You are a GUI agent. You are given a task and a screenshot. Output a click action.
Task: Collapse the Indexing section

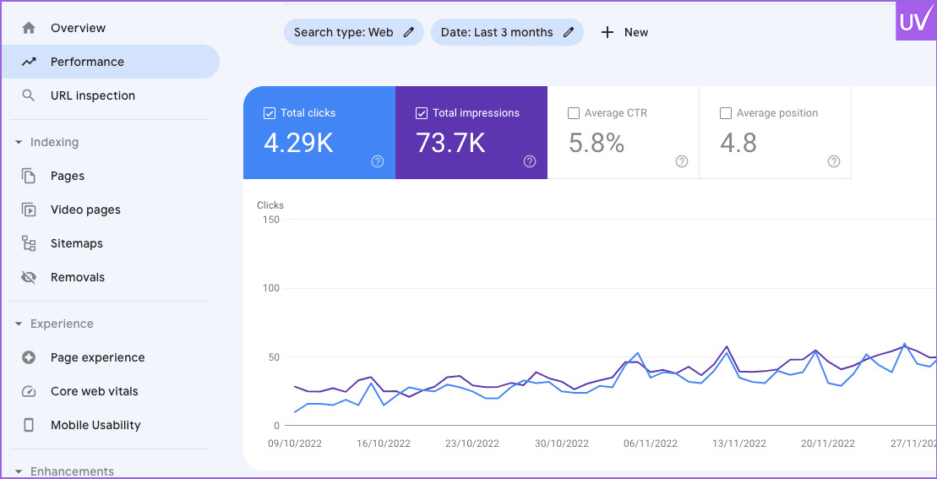coord(19,143)
